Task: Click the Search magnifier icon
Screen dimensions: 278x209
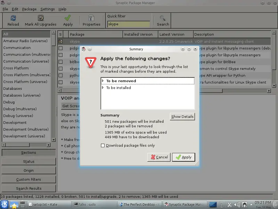Action: coord(163,18)
